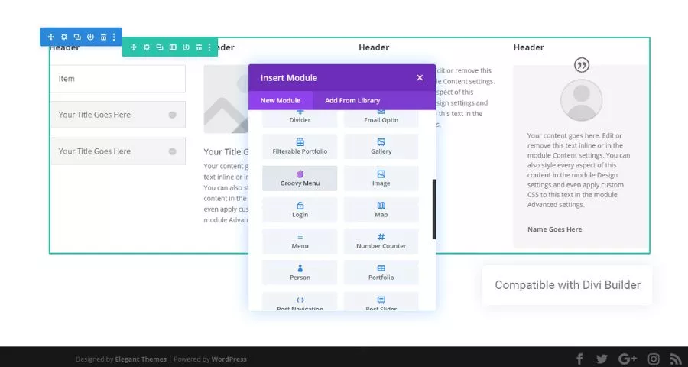The image size is (688, 367).
Task: Delete section with blue toolbar trash icon
Action: pos(103,37)
